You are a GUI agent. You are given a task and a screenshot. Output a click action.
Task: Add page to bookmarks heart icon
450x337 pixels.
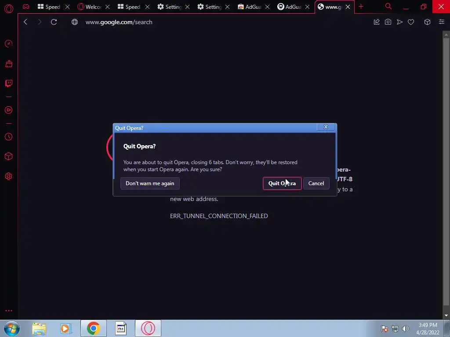[411, 22]
